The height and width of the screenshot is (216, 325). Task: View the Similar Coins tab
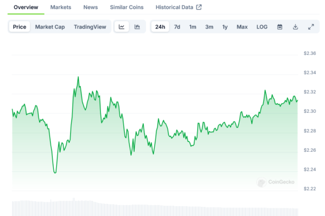click(x=126, y=7)
